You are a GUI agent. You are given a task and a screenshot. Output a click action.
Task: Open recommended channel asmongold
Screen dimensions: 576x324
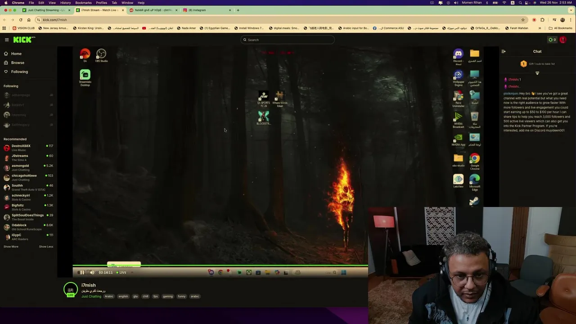(28, 167)
